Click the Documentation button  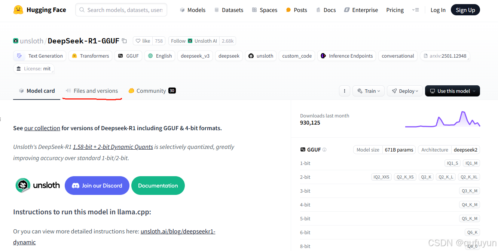pyautogui.click(x=158, y=186)
